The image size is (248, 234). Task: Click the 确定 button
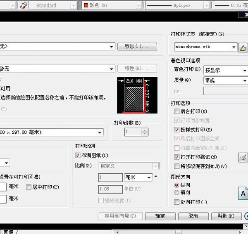pos(160,216)
